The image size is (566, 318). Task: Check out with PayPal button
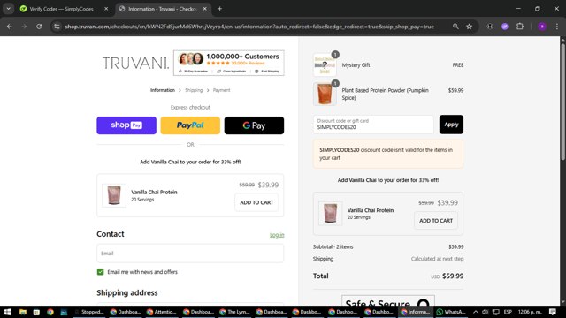190,125
